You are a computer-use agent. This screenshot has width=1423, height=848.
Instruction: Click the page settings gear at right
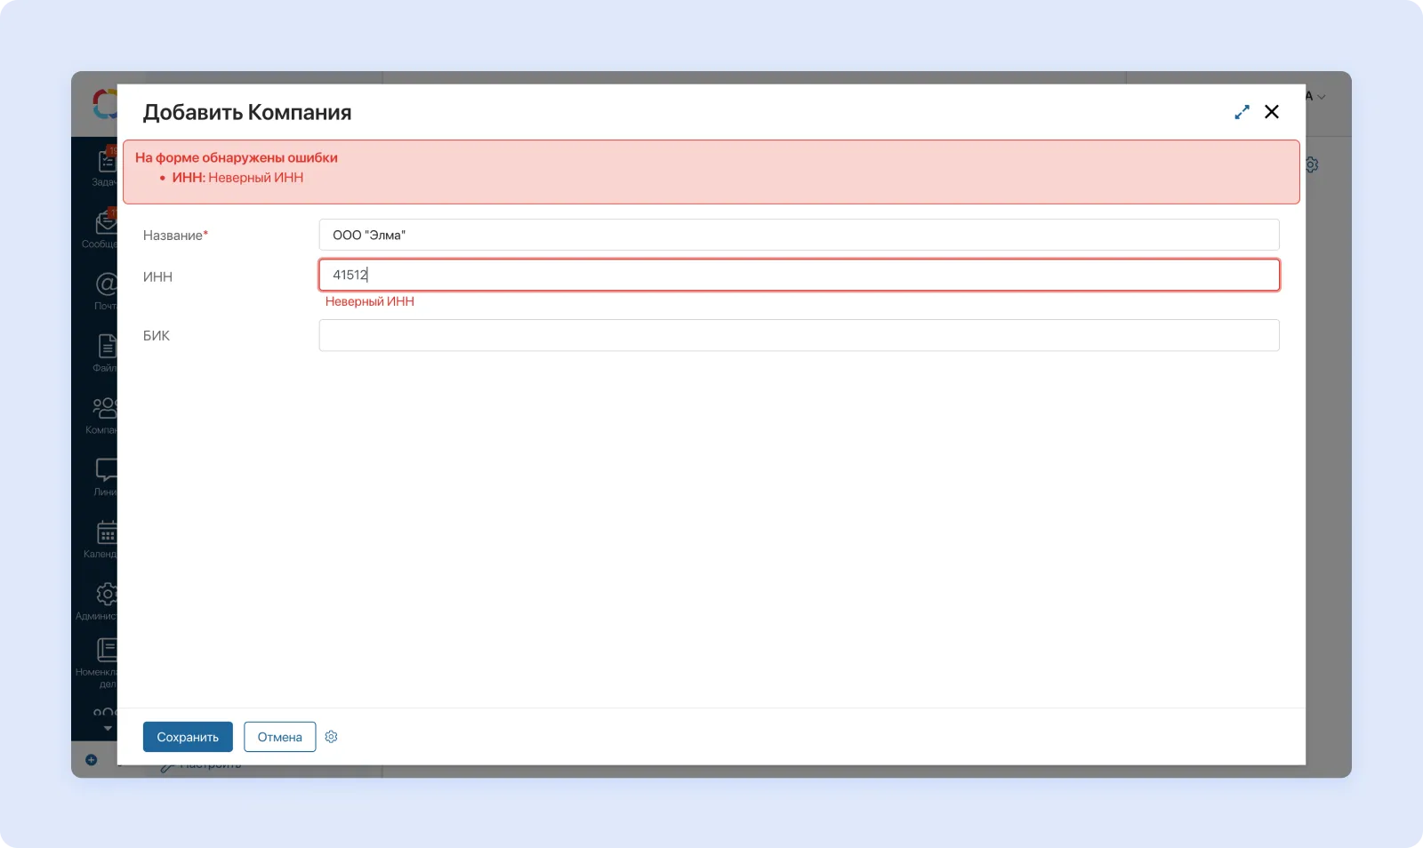click(1312, 165)
